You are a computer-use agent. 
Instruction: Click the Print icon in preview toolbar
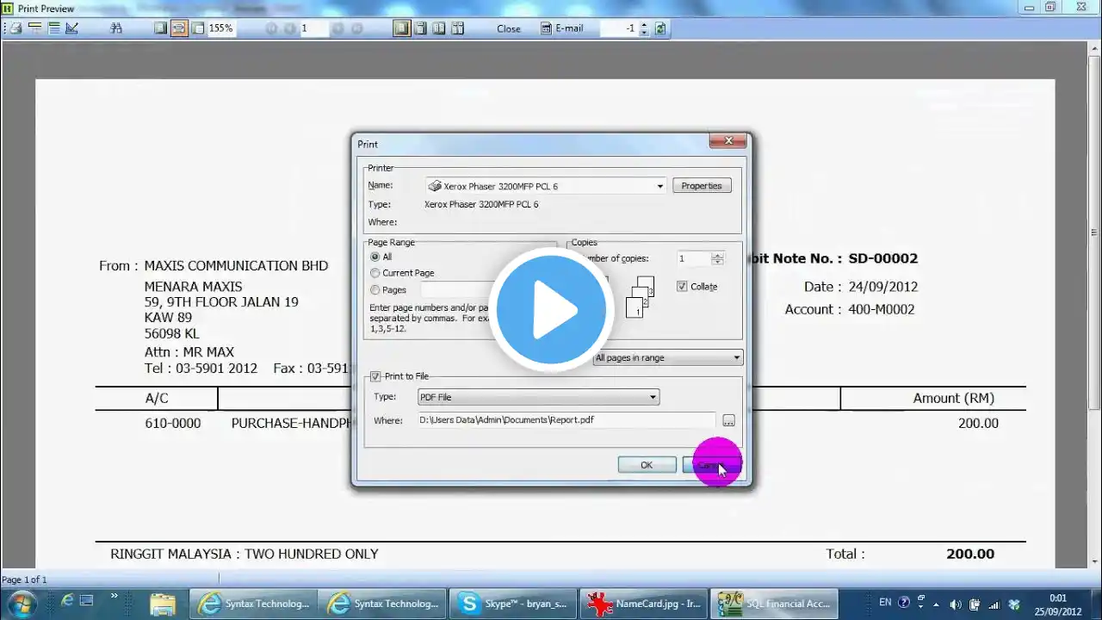(x=15, y=28)
